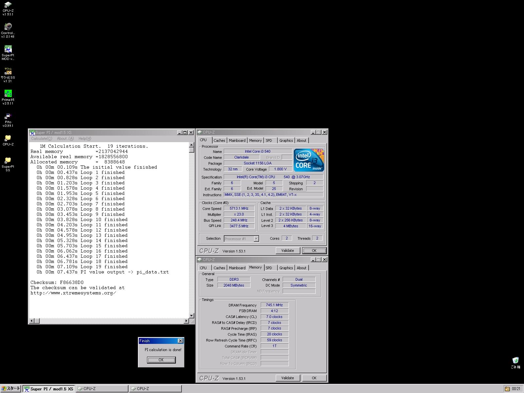Click the Code Name value Clarkdale
Viewport: 524px width, 393px height.
pos(241,157)
